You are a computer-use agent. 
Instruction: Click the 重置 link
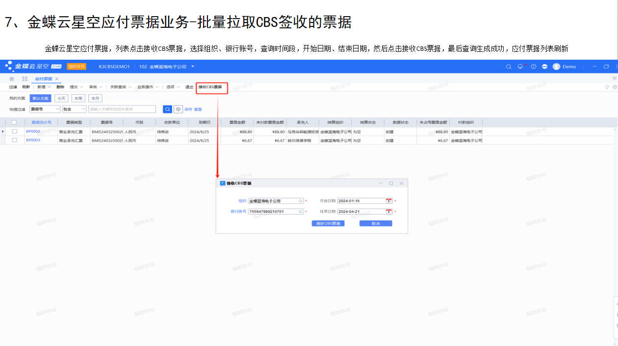point(198,109)
